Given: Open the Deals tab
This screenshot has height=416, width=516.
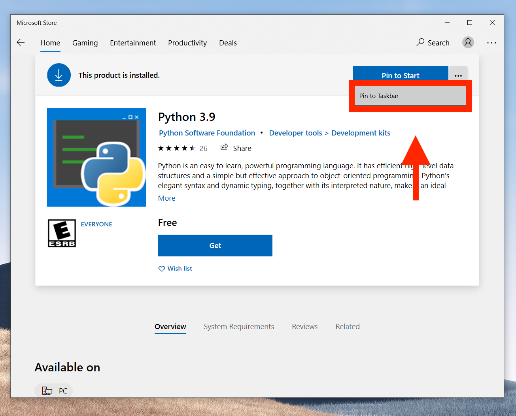Looking at the screenshot, I should coord(228,43).
